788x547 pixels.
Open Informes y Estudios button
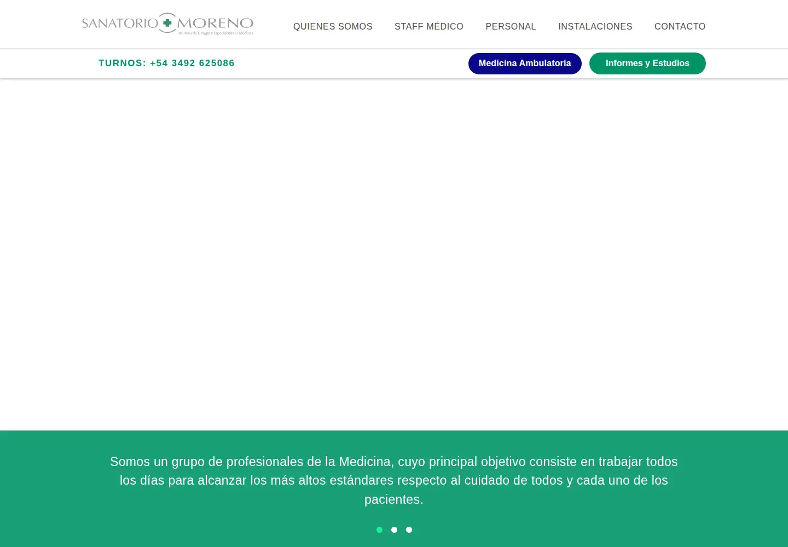click(x=647, y=63)
